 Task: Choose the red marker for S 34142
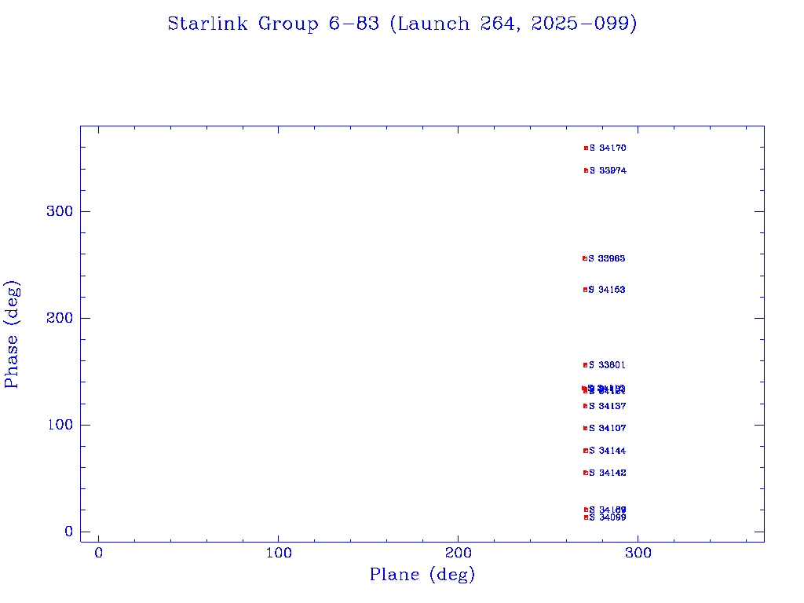586,473
